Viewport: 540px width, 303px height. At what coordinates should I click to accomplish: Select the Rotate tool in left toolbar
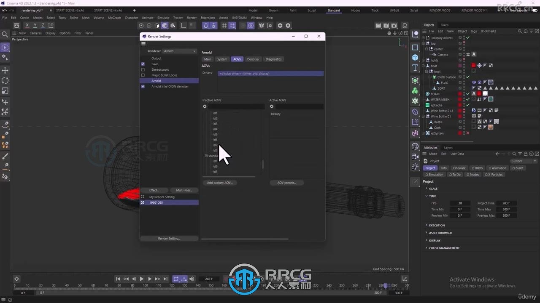[5, 80]
